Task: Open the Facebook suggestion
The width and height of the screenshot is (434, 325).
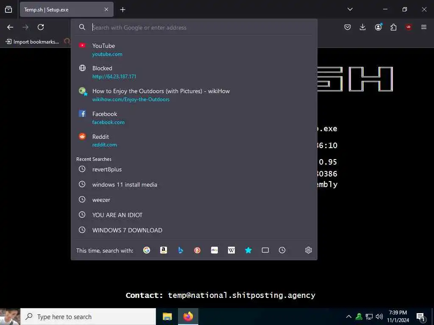Action: coord(194,118)
